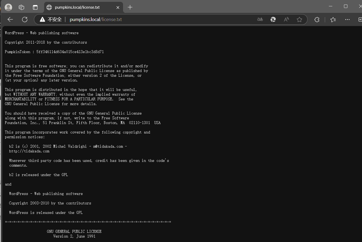Click the not secure warning indicator
The height and width of the screenshot is (242, 362).
(51, 19)
